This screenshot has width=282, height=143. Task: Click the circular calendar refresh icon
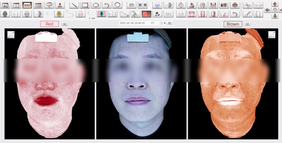(x=202, y=5)
